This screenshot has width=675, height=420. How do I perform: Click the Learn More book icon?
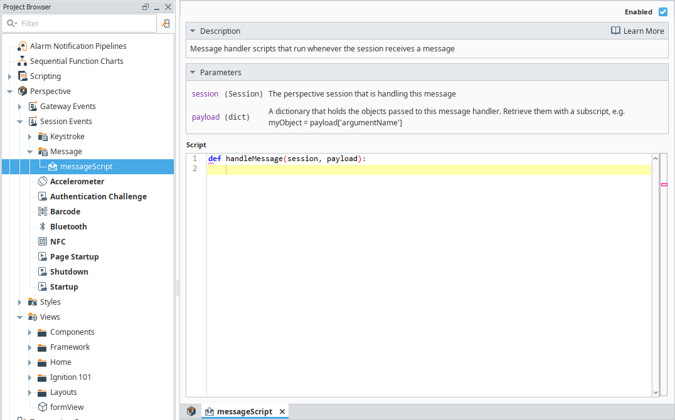(615, 31)
